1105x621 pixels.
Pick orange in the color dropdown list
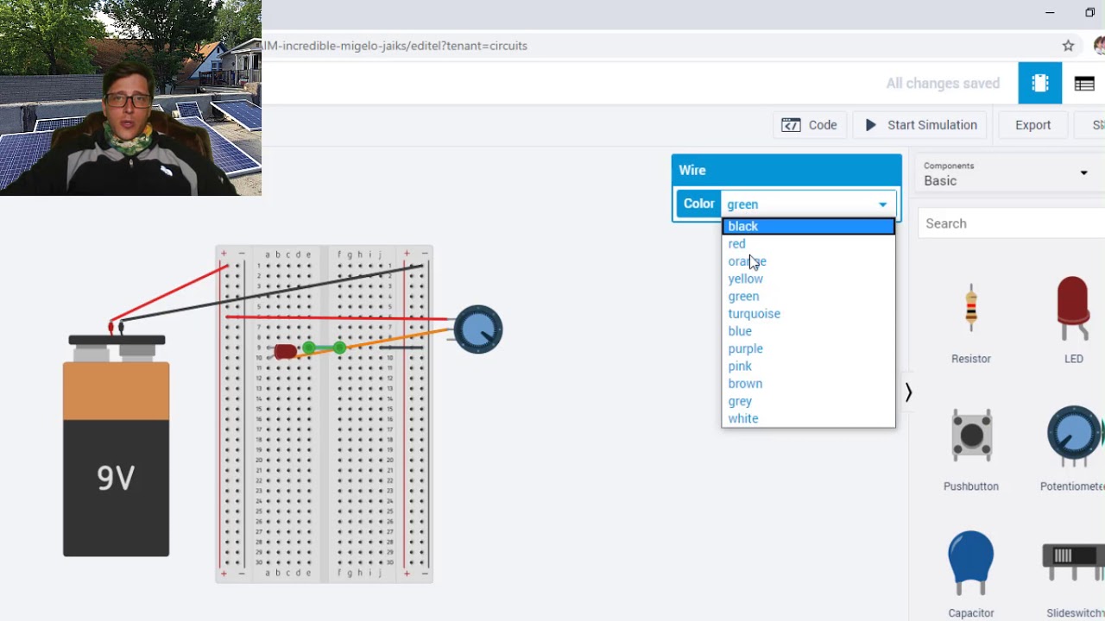point(808,261)
